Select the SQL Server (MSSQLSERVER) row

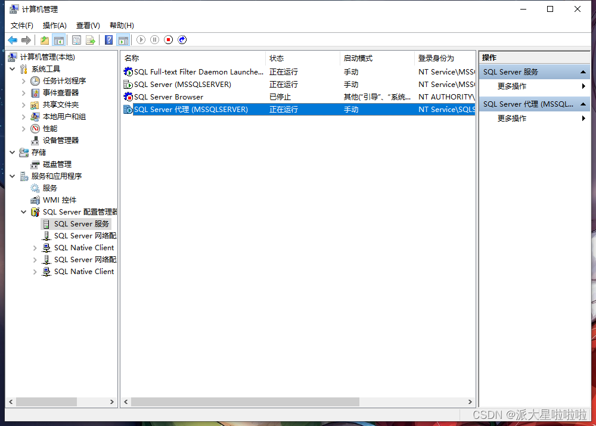(299, 85)
